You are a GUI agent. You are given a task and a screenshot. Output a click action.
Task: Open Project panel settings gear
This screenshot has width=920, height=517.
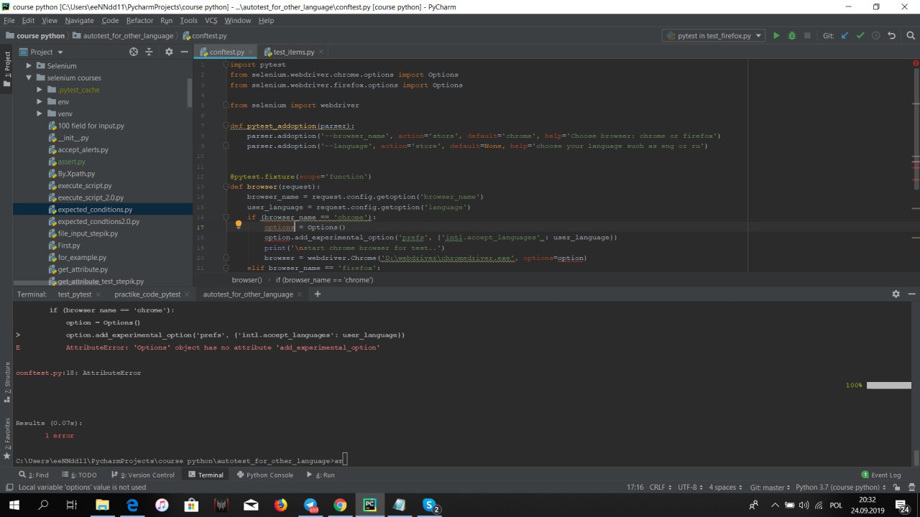(169, 52)
